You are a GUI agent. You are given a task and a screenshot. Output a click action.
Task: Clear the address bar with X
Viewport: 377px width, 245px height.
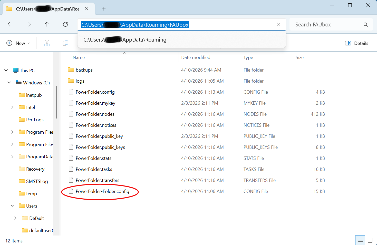[x=278, y=24]
